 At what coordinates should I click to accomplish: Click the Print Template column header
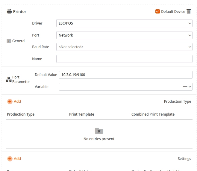[x=81, y=114]
